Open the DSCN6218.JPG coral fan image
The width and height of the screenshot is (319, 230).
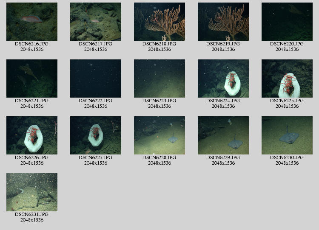(159, 22)
